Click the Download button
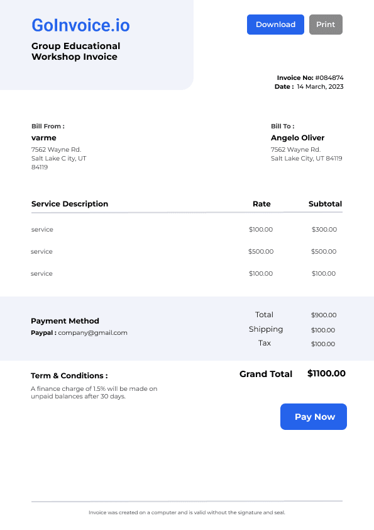This screenshot has height=530, width=374. pos(275,25)
